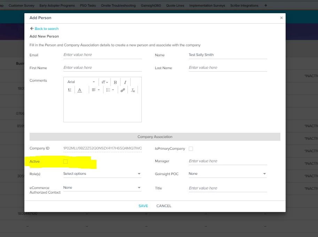Click the Company Association section header

click(155, 137)
